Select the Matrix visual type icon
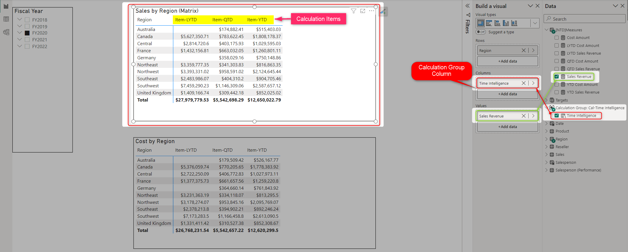Screen dimensions: 628x252 481,23
